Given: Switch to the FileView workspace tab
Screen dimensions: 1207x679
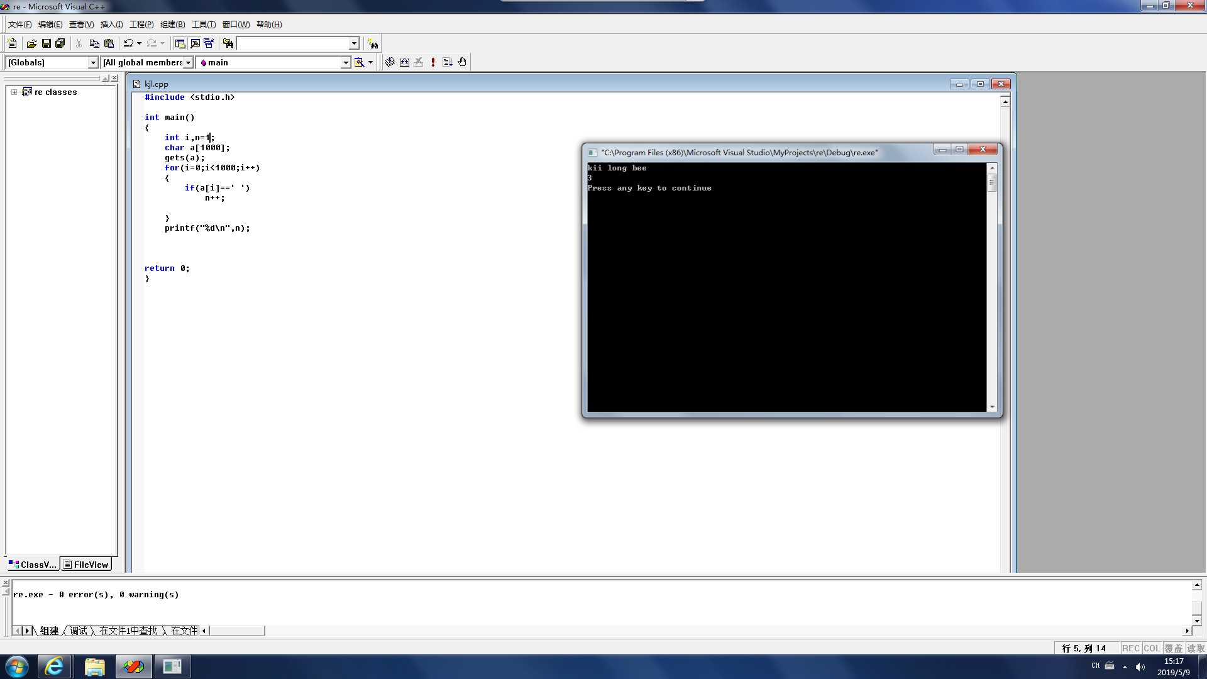Looking at the screenshot, I should (87, 564).
